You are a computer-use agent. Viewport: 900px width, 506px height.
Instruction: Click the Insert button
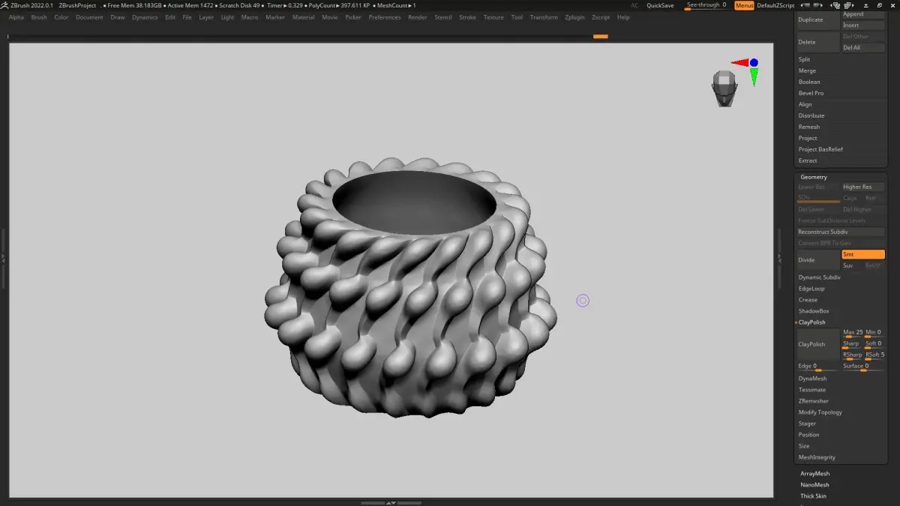[x=863, y=25]
